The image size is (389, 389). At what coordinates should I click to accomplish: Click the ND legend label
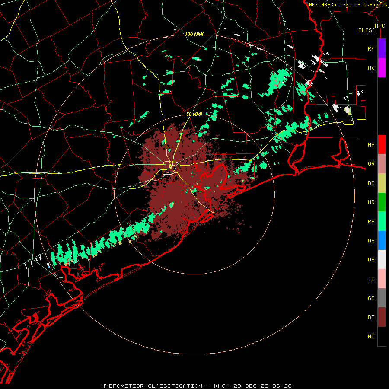point(371,337)
